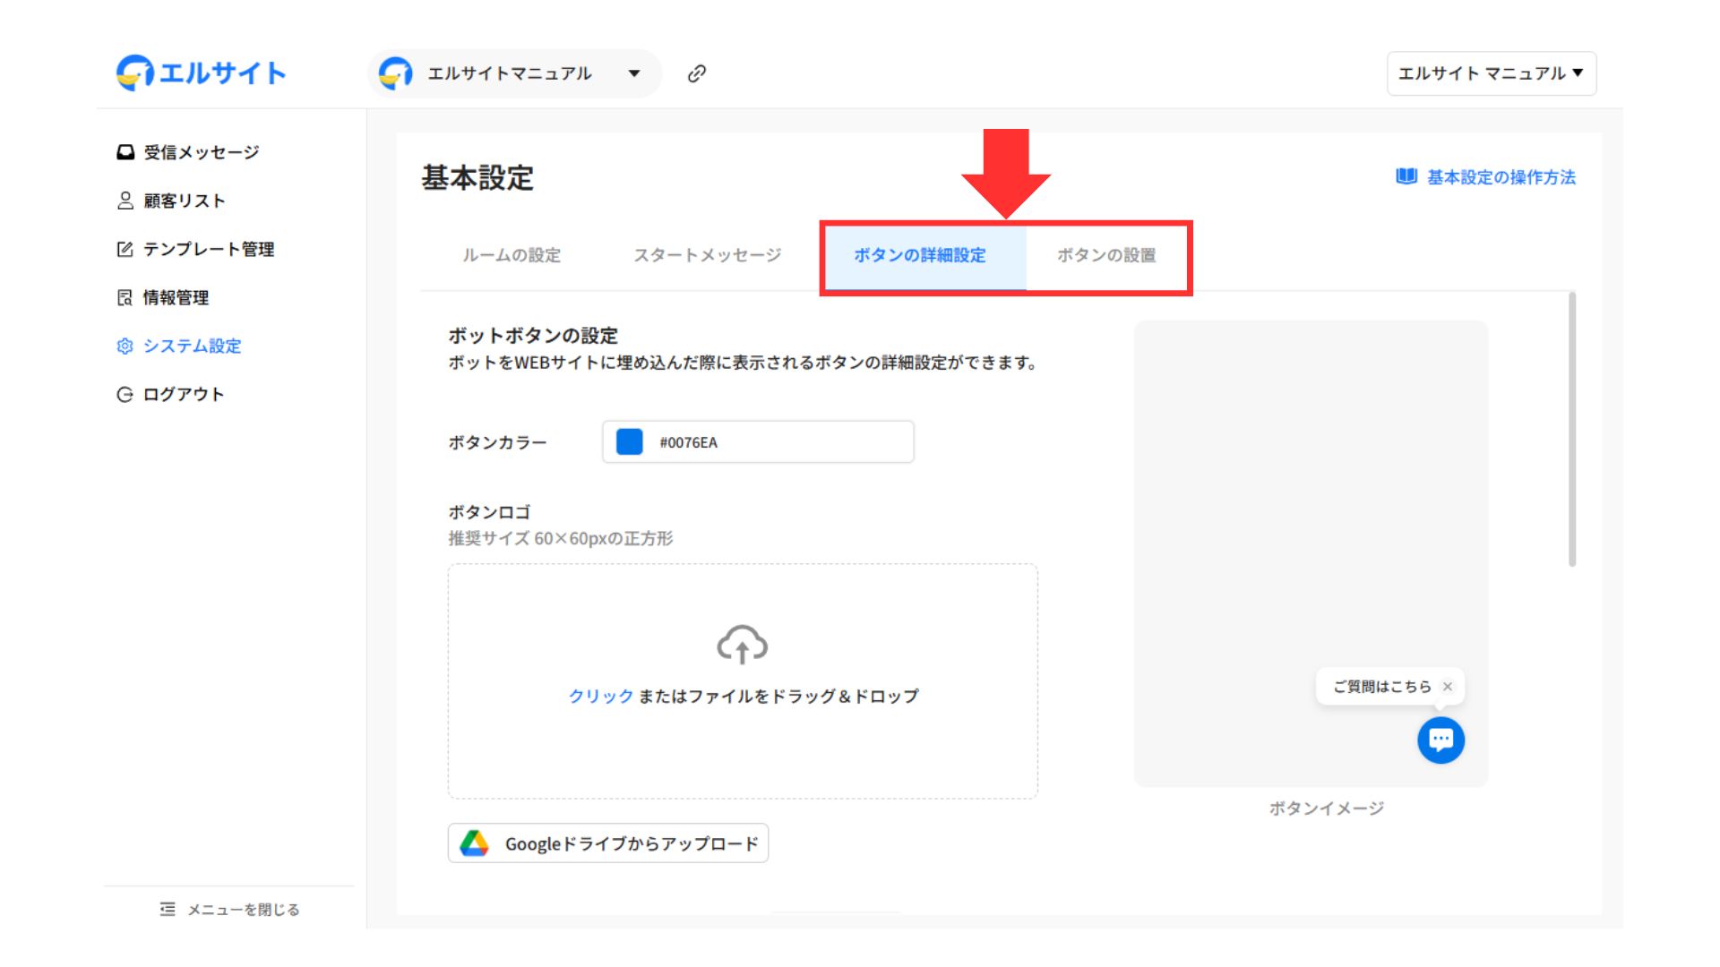The image size is (1720, 967).
Task: Click the link chain icon in header
Action: [x=696, y=73]
